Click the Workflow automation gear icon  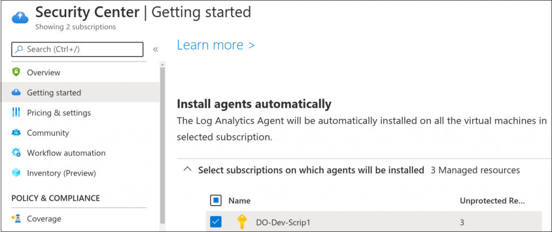point(16,153)
